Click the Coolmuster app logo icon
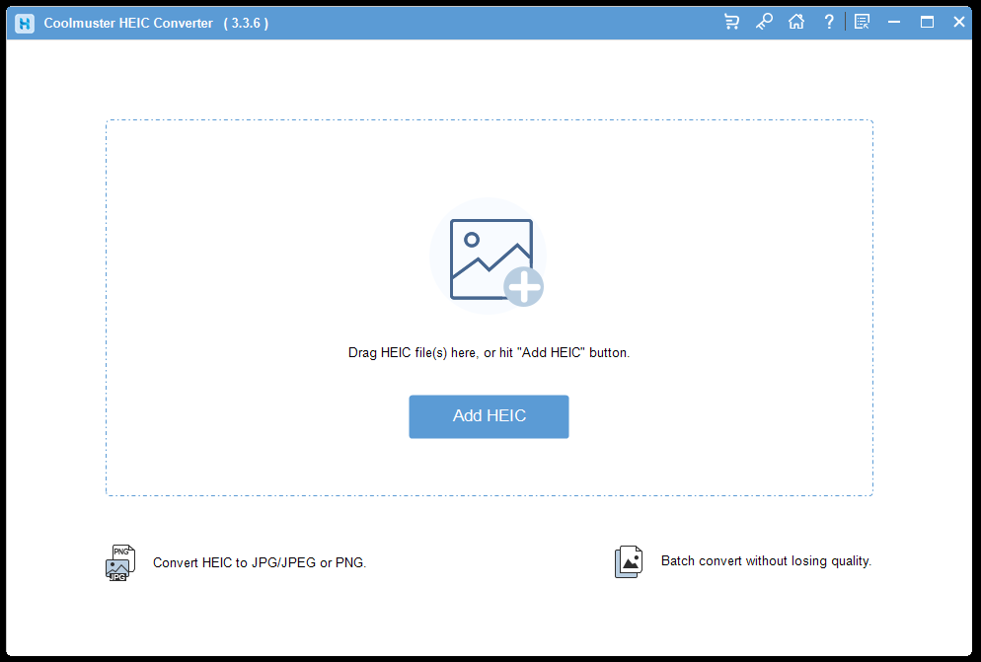Image resolution: width=981 pixels, height=662 pixels. point(25,23)
